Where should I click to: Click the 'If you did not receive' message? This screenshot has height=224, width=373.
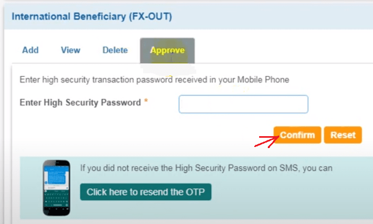[x=206, y=168]
